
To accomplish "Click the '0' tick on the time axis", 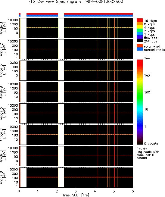I will [x=19, y=191].
